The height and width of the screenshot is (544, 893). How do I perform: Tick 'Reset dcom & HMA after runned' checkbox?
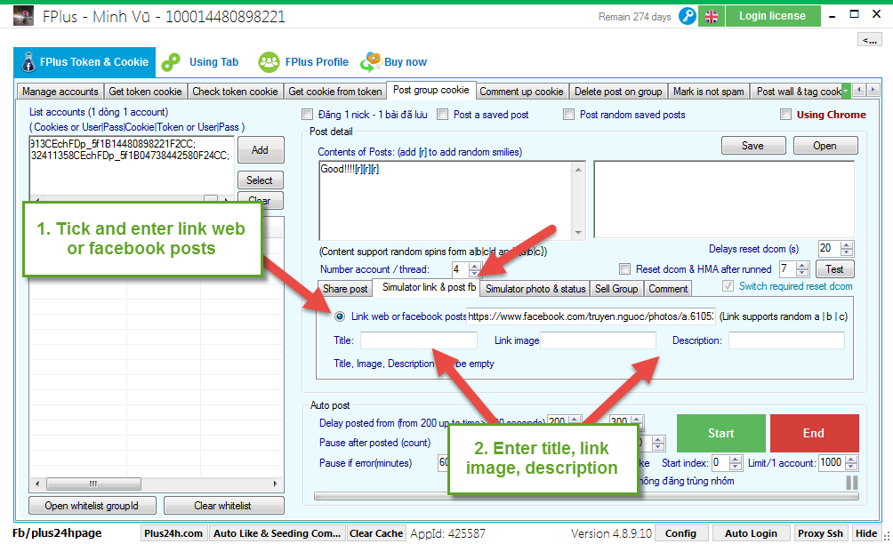(x=625, y=268)
